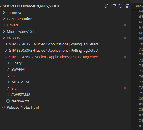Select the Projects folder name
The image size is (143, 130).
(x=13, y=38)
